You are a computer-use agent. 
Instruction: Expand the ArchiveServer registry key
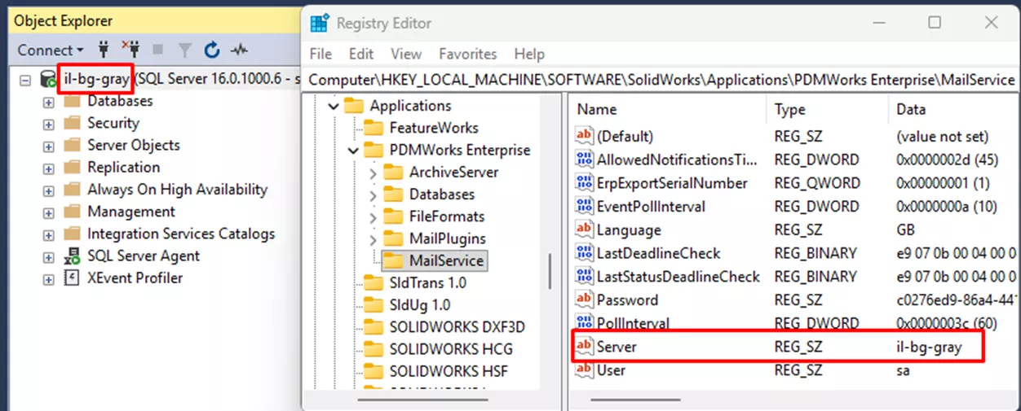click(373, 173)
